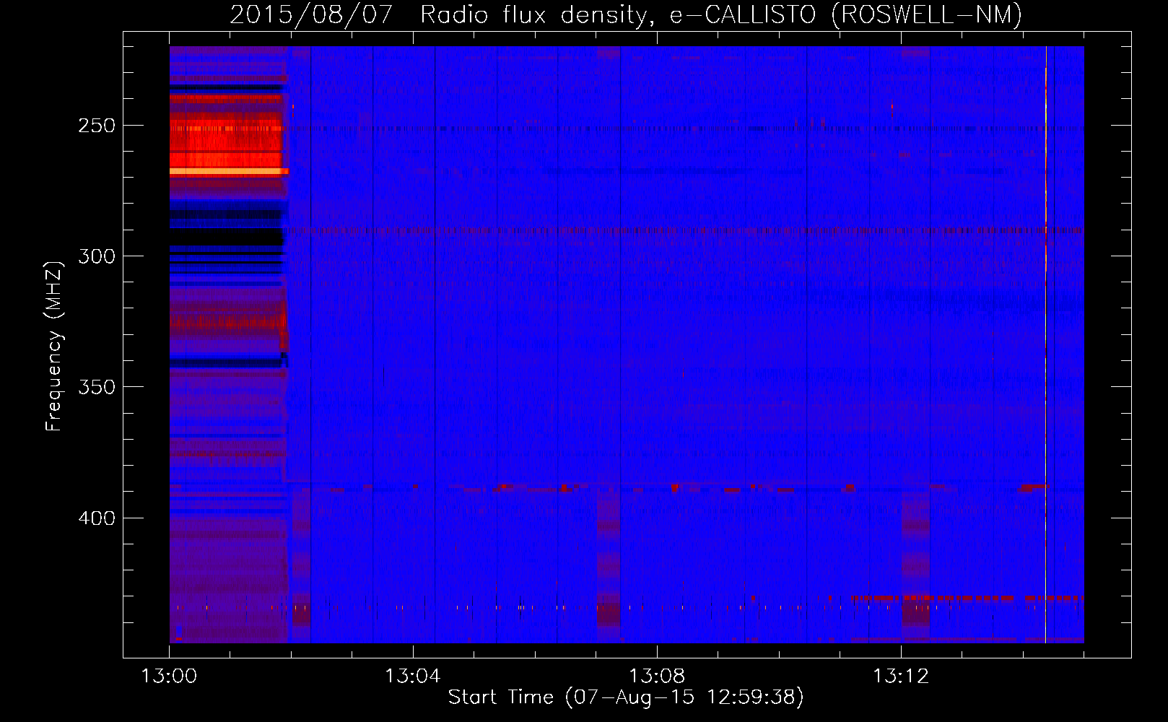Click the 300 frequency tick label
The image size is (1168, 722).
97,256
